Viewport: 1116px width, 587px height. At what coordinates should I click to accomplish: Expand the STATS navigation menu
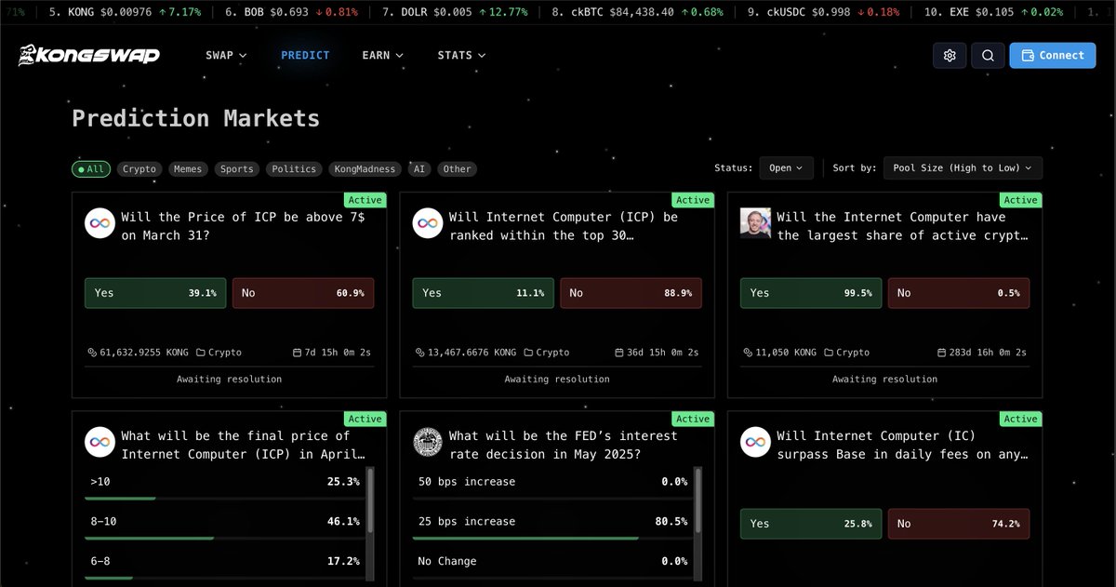[x=461, y=56]
